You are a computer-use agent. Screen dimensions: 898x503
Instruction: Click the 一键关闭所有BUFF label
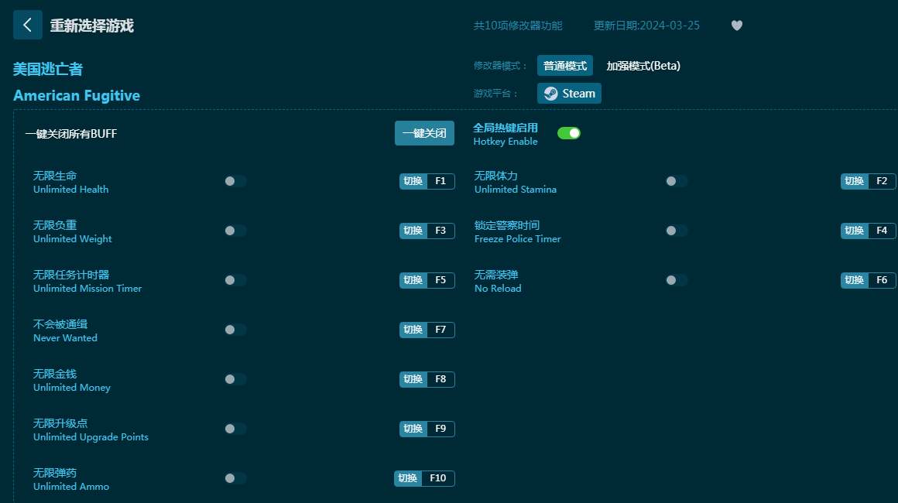[71, 134]
